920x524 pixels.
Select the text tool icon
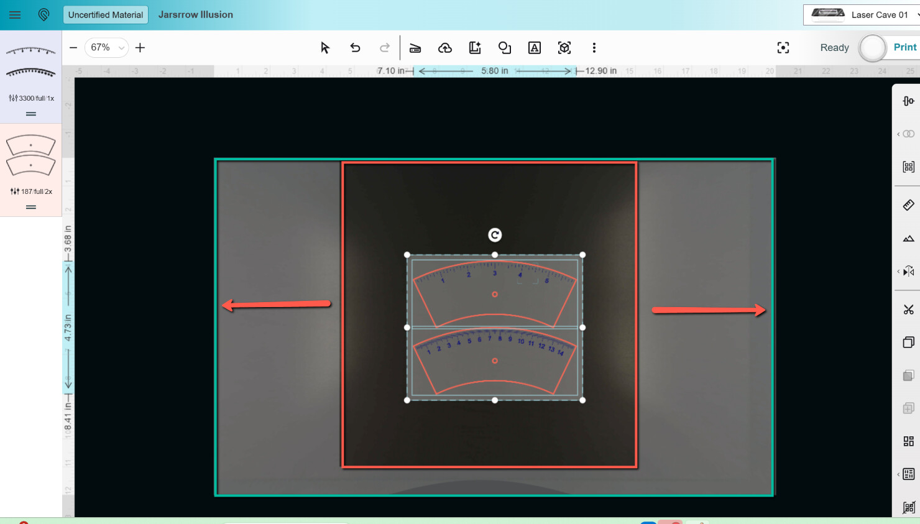[x=534, y=48]
